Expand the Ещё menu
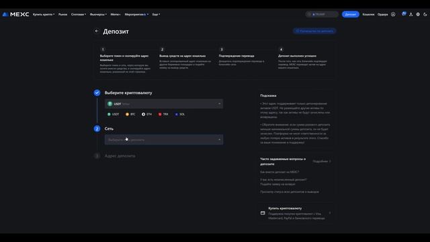 156,14
